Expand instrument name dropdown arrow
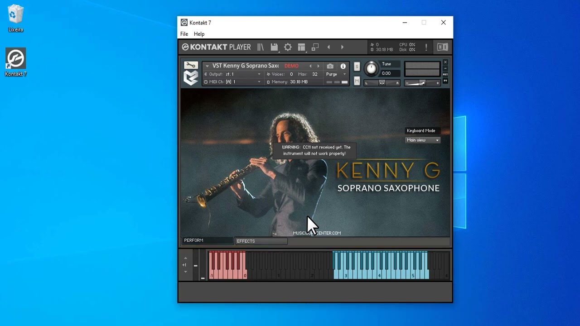 (x=207, y=66)
